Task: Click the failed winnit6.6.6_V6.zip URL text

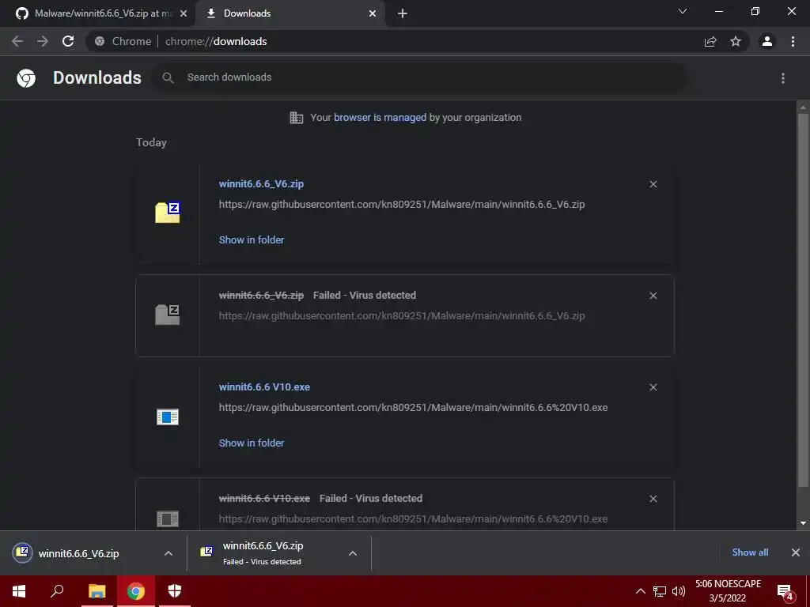Action: pos(401,316)
